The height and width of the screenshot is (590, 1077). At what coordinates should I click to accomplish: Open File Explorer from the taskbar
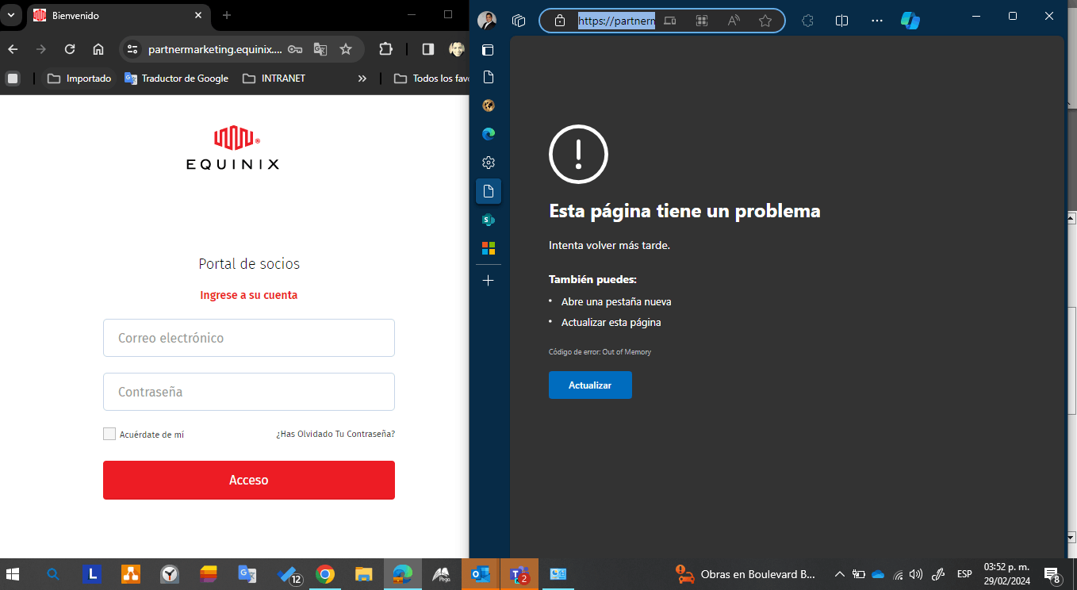(x=364, y=574)
